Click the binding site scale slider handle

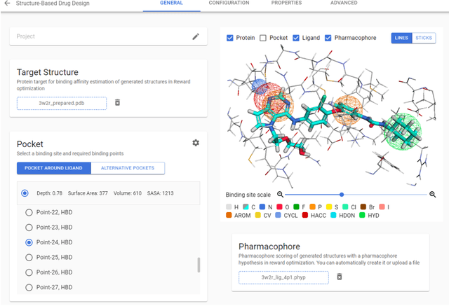coord(342,194)
